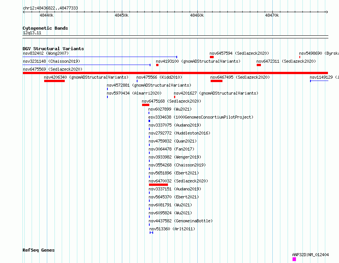
Task: Click the red bar under nsv4206340
Action: tap(54, 81)
